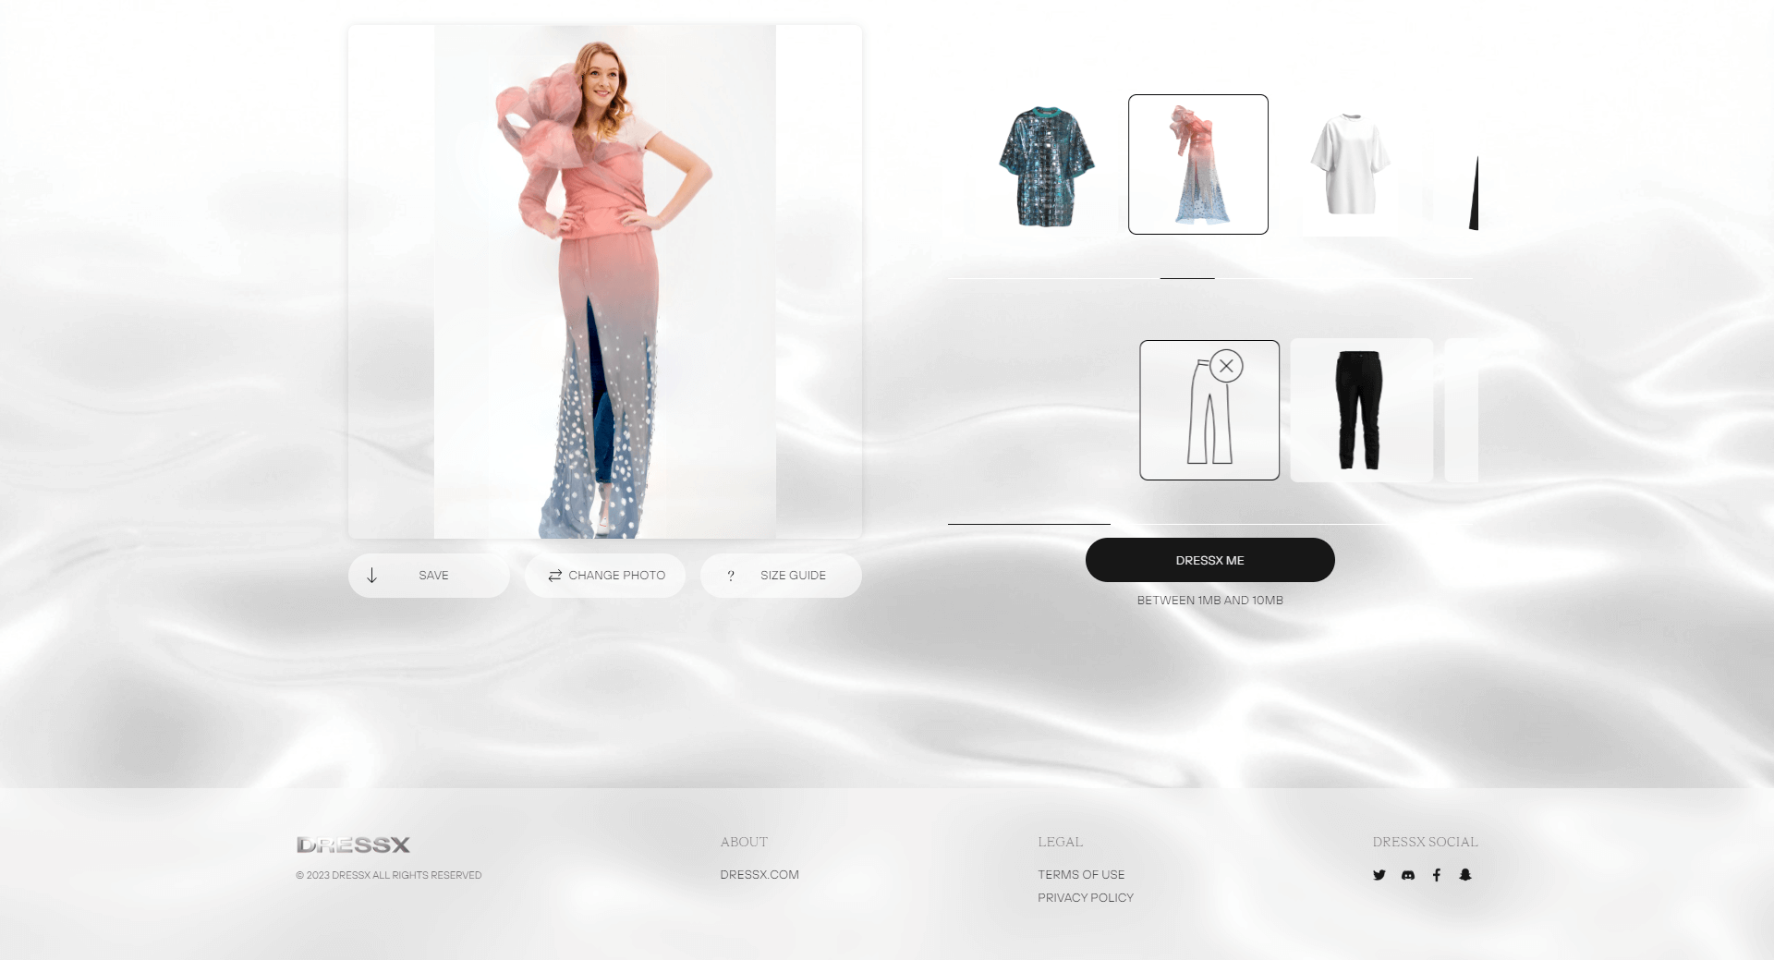This screenshot has height=960, width=1774.
Task: Remove bottoms using the crossed-out pants icon
Action: point(1209,409)
